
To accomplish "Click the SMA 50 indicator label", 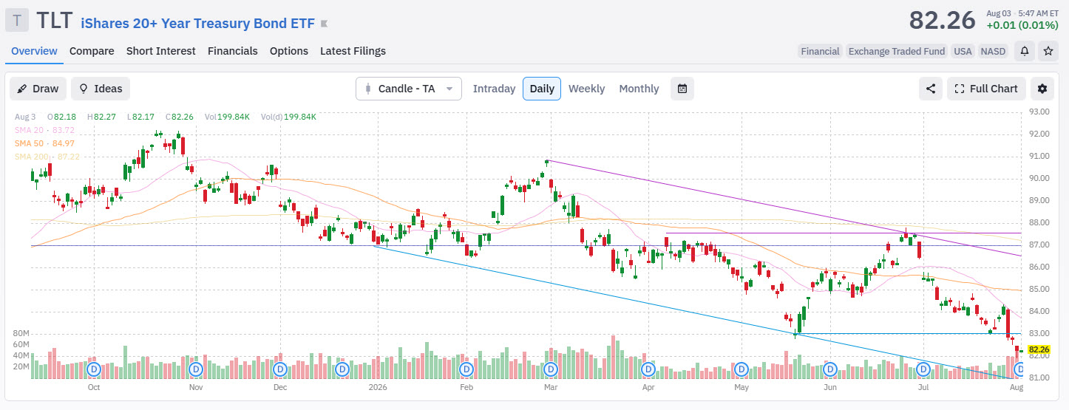I will click(44, 143).
